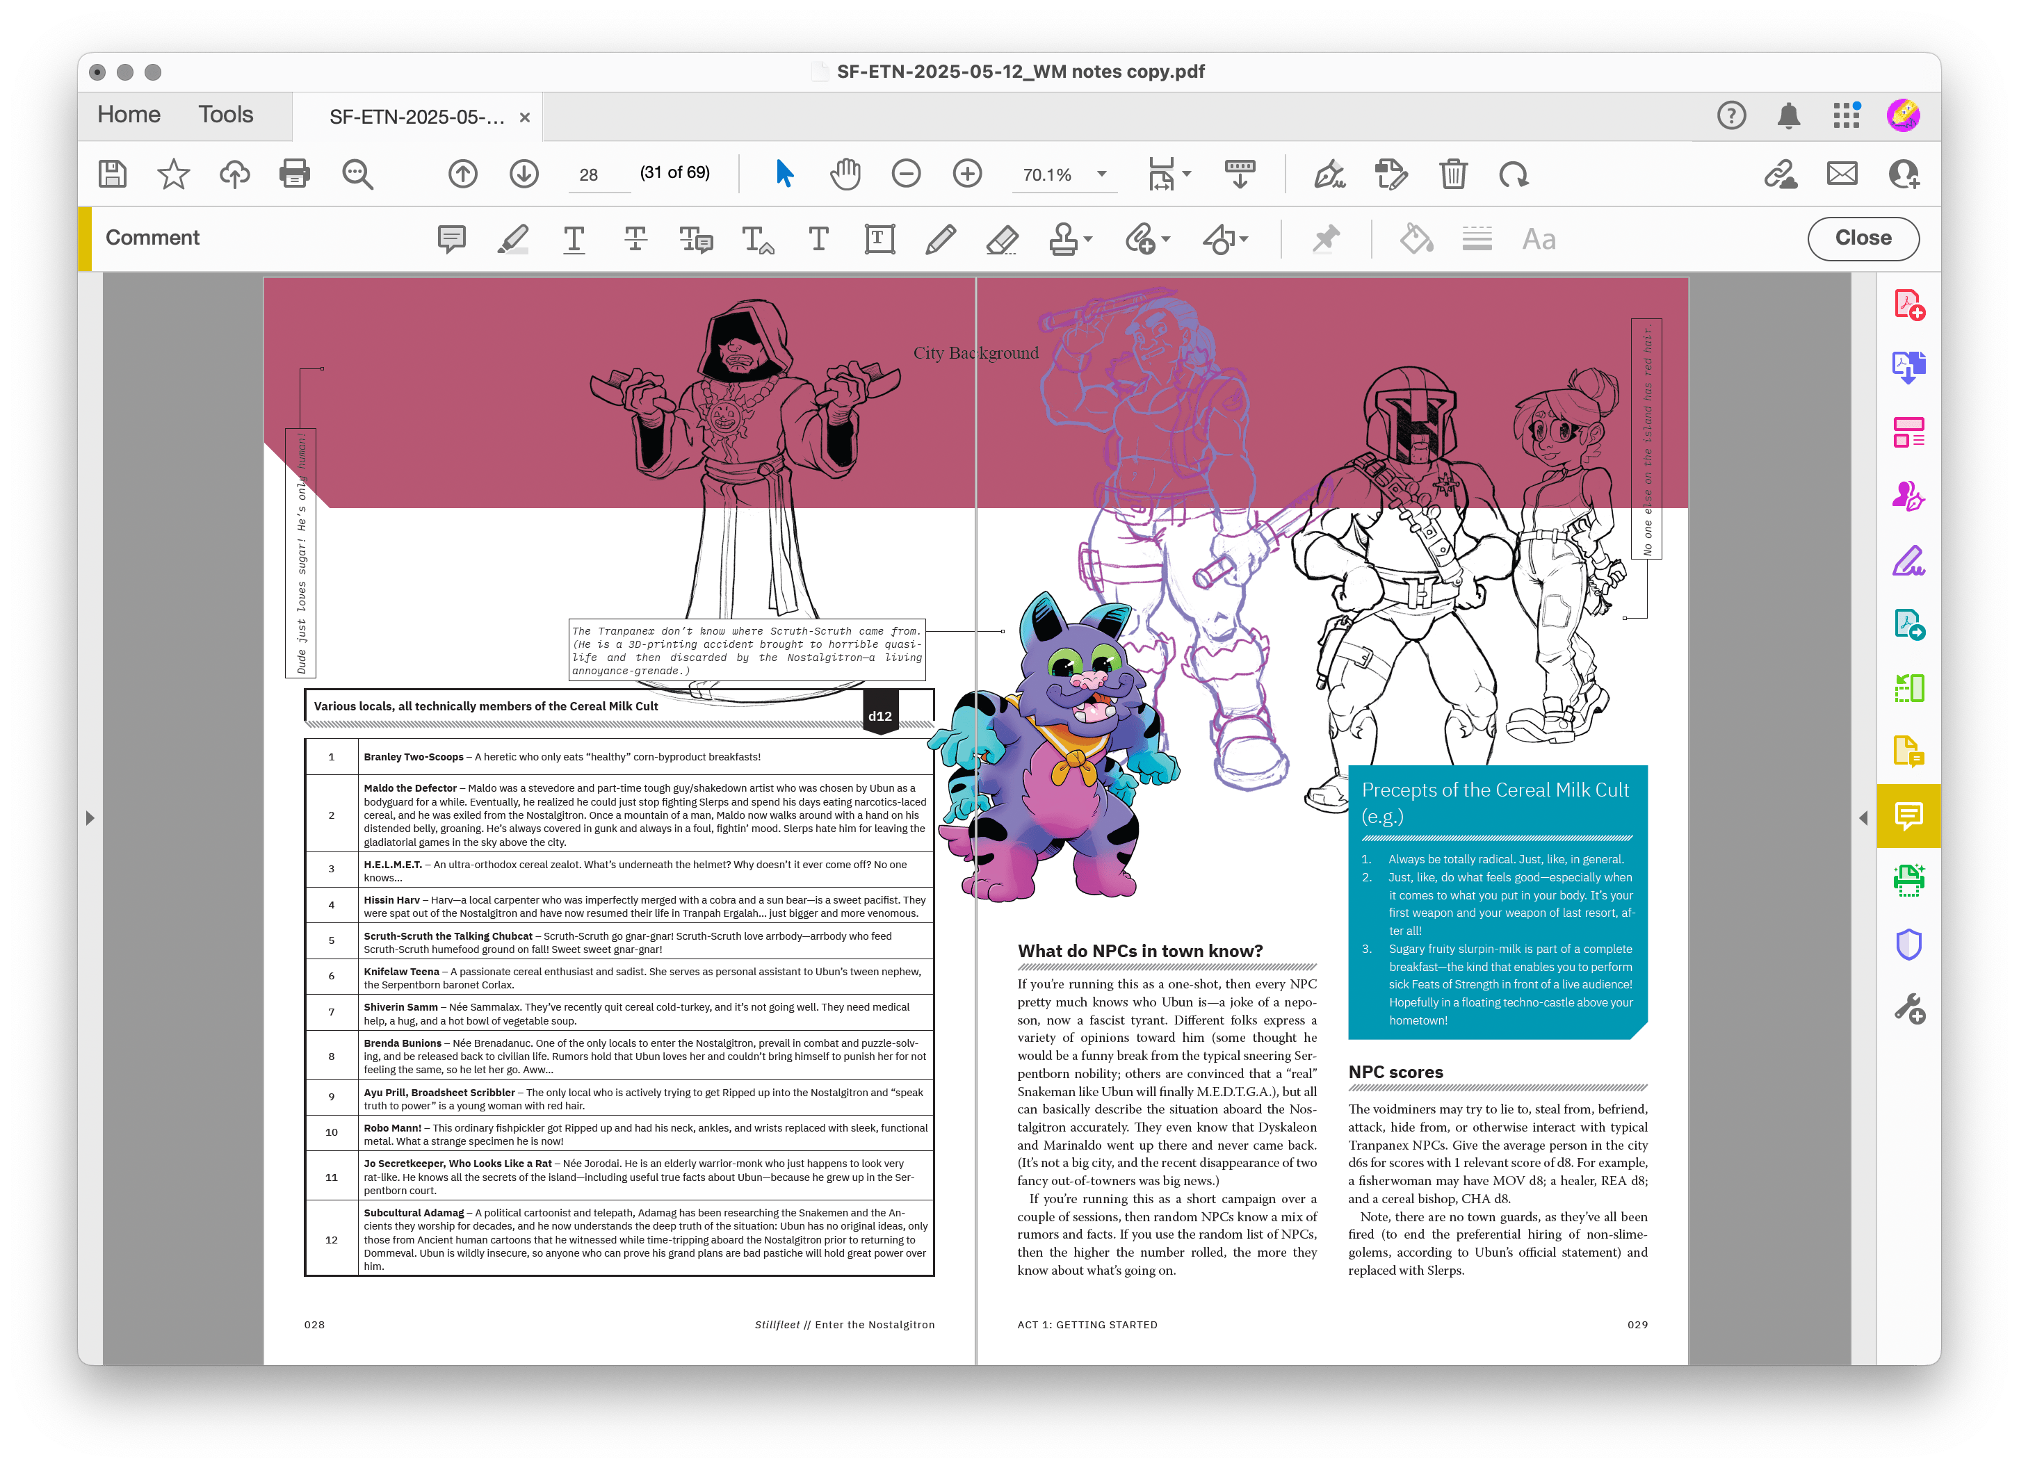Click the page number field
2019x1468 pixels.
pos(590,174)
